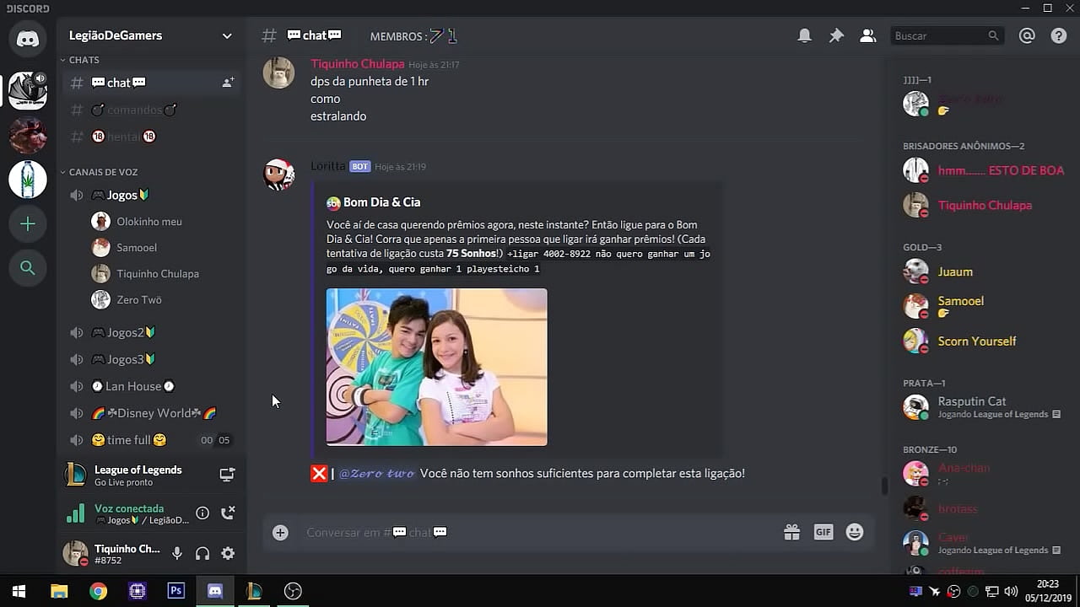The height and width of the screenshot is (607, 1080).
Task: Open pinned messages
Action: pos(836,35)
